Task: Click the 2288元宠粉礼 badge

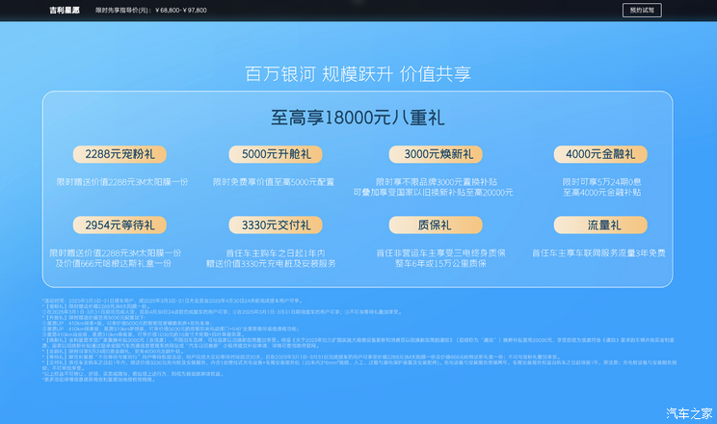Action: tap(119, 154)
